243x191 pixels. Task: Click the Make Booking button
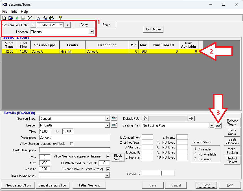tap(232, 151)
